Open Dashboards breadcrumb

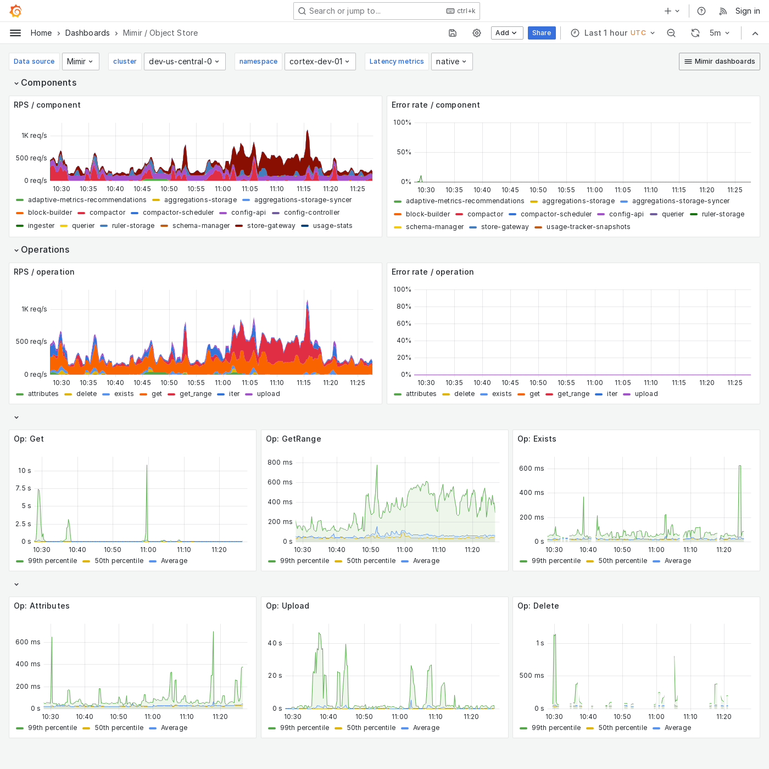(x=87, y=33)
